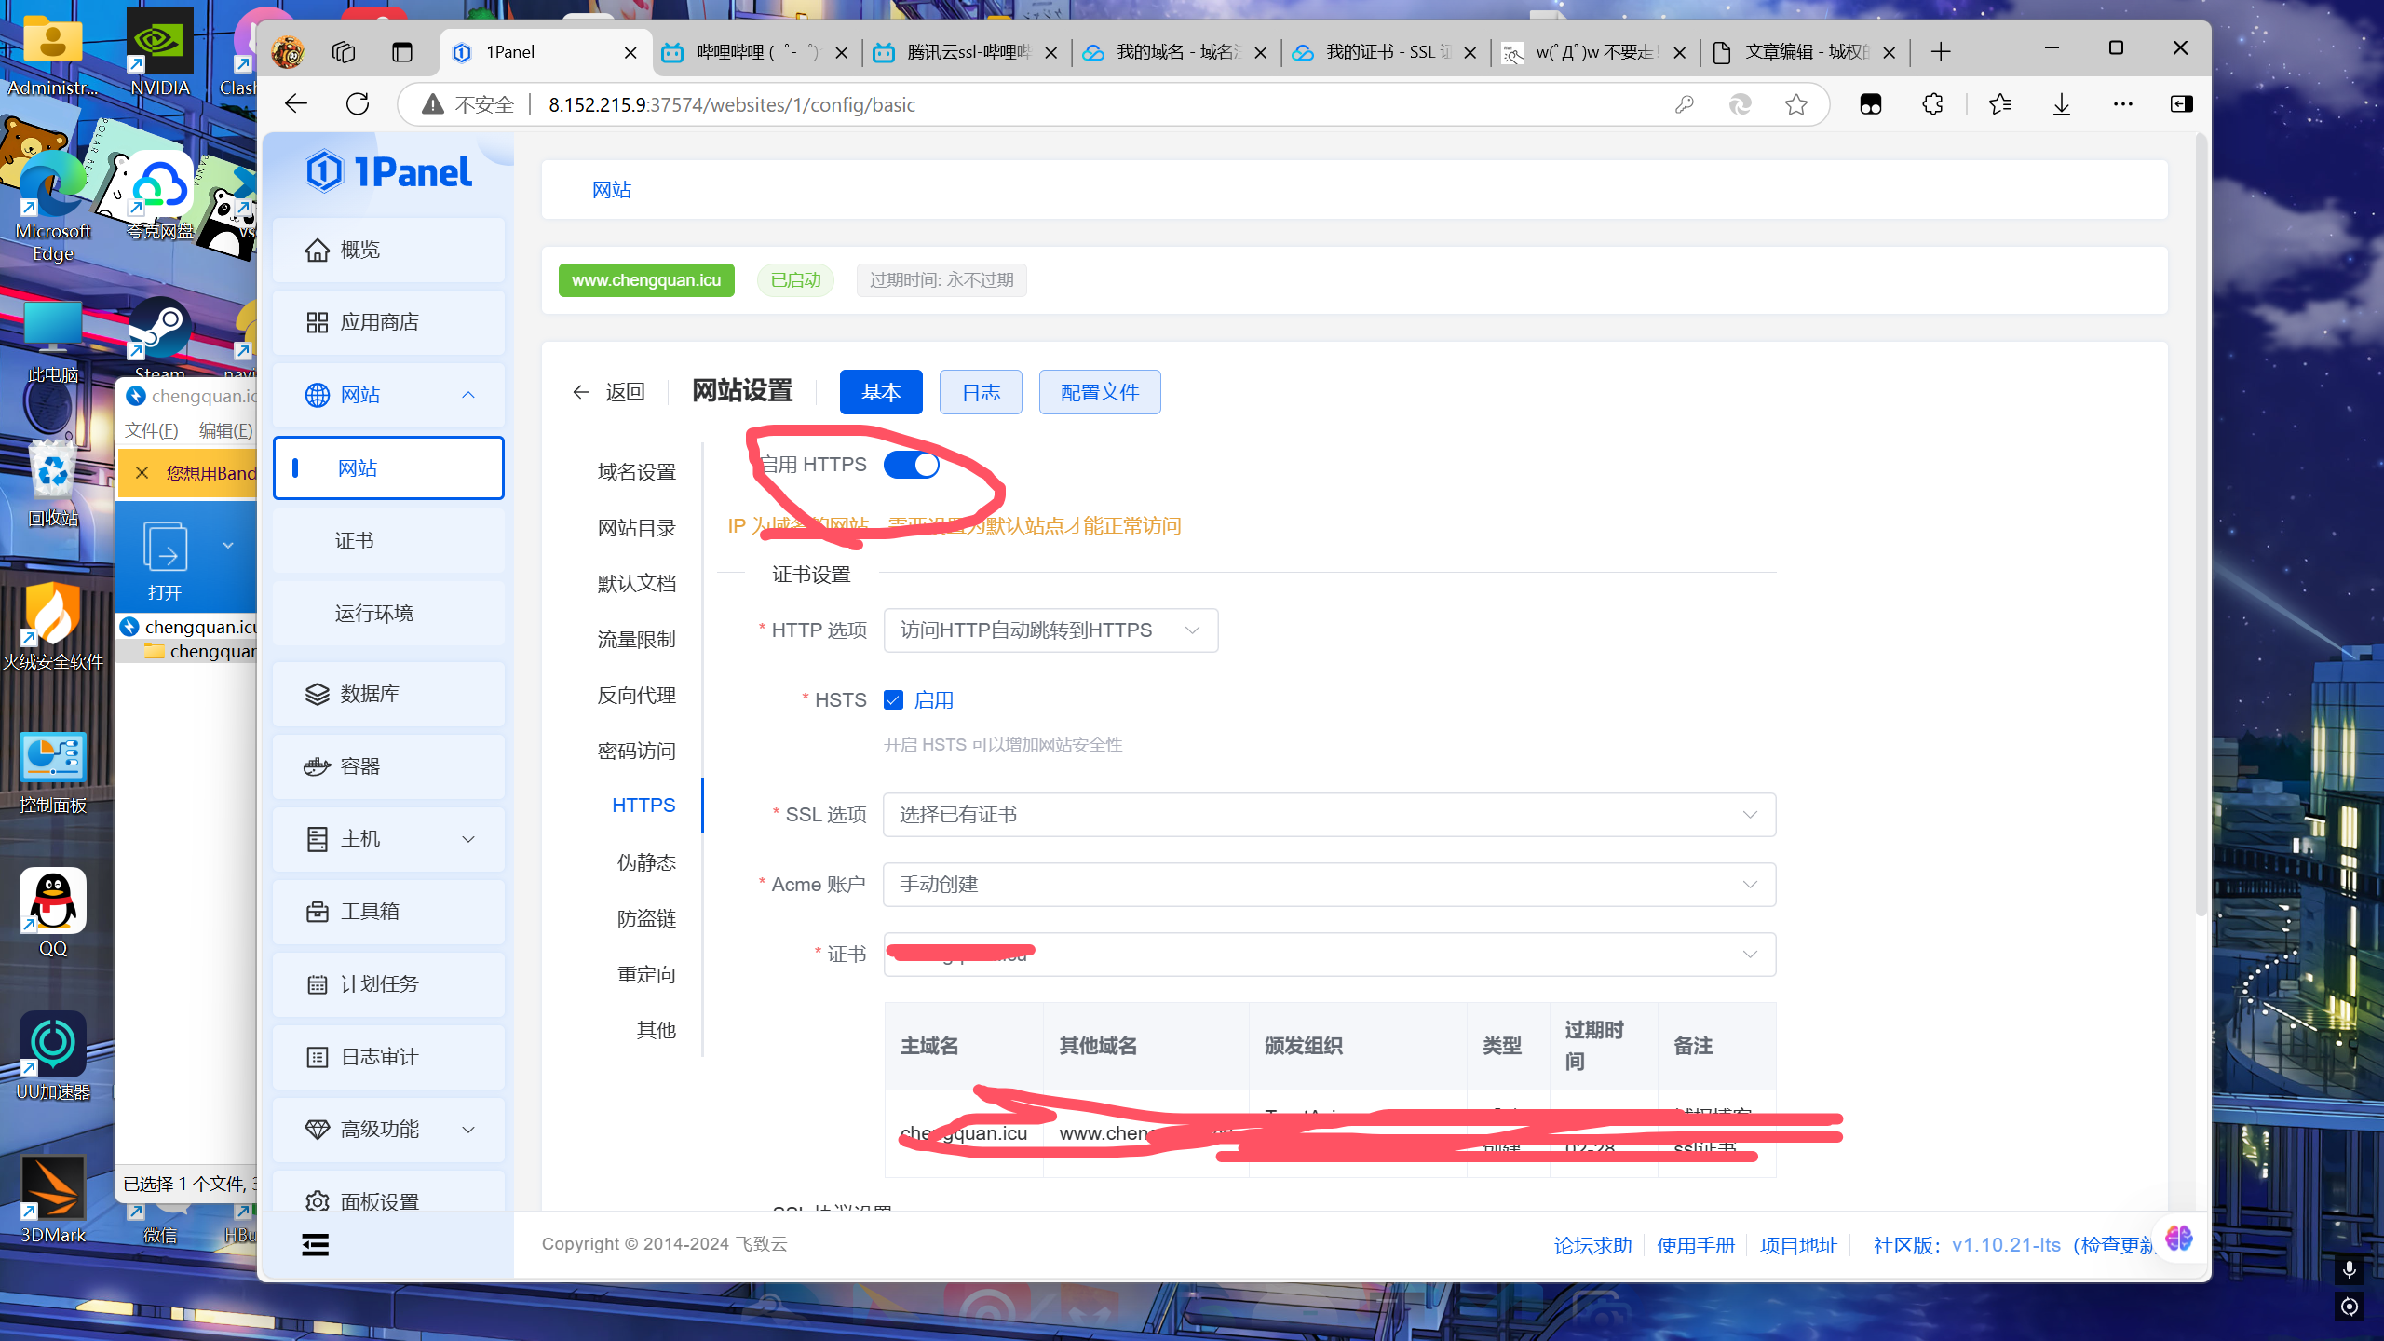Expand the HTTP 选项 dropdown
This screenshot has height=1341, width=2384.
(x=1050, y=630)
